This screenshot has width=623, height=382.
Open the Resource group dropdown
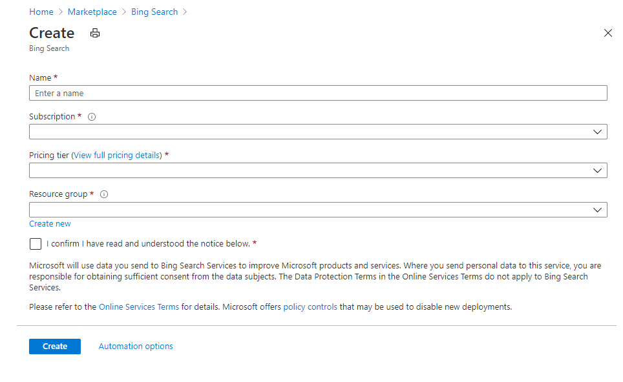317,209
